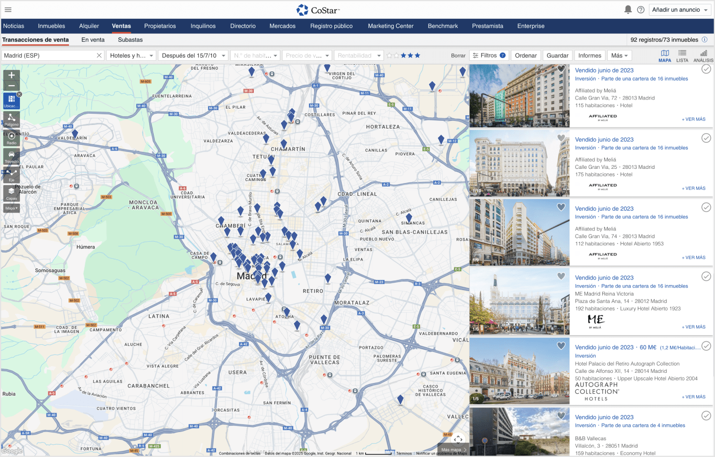Go to the Alquiler menu
The height and width of the screenshot is (457, 715).
pyautogui.click(x=89, y=26)
